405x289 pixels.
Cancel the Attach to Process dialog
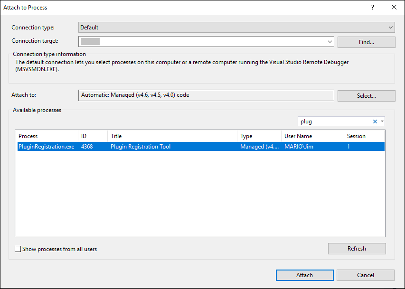[x=365, y=275]
